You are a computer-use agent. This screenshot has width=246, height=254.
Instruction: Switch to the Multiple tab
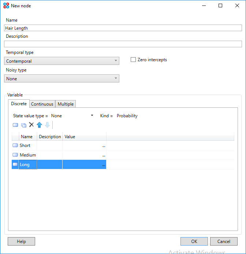(x=66, y=104)
